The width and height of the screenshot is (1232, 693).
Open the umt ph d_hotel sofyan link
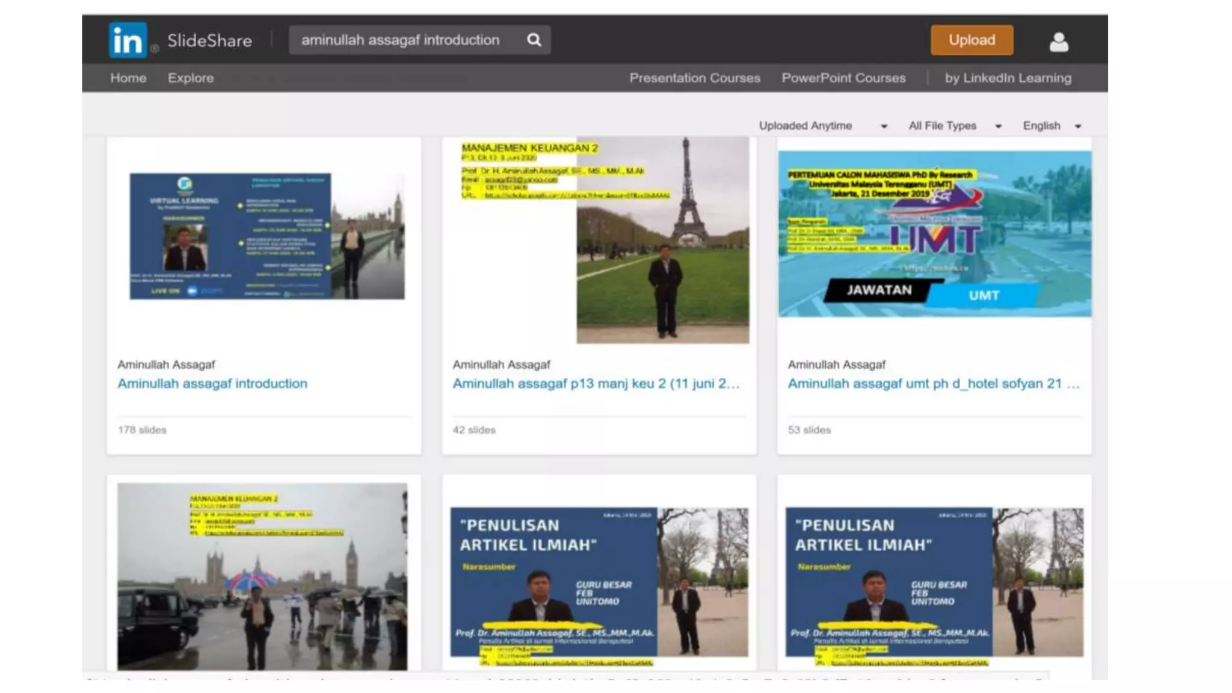(x=933, y=383)
